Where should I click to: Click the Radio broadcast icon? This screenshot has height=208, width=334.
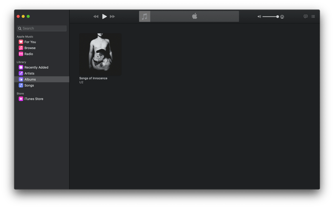click(x=21, y=54)
